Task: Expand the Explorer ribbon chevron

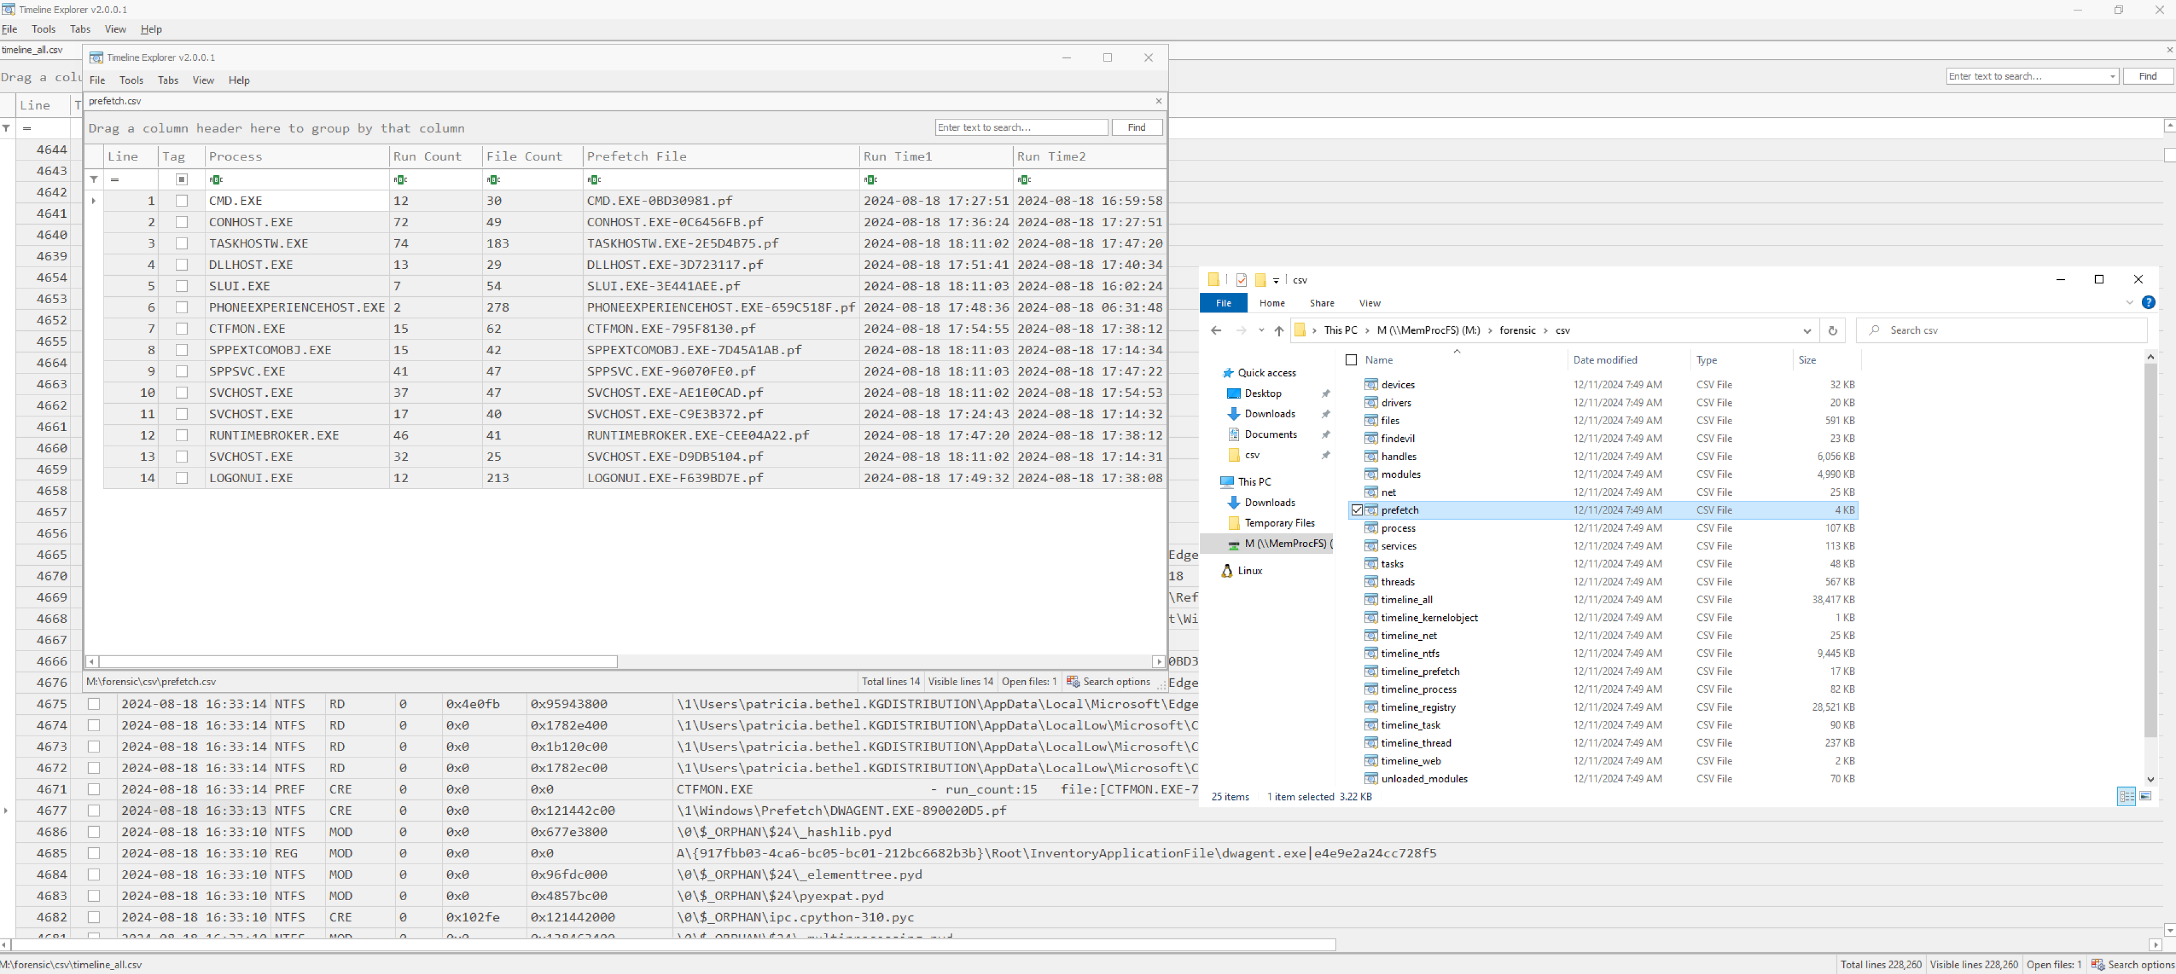Action: point(2129,302)
